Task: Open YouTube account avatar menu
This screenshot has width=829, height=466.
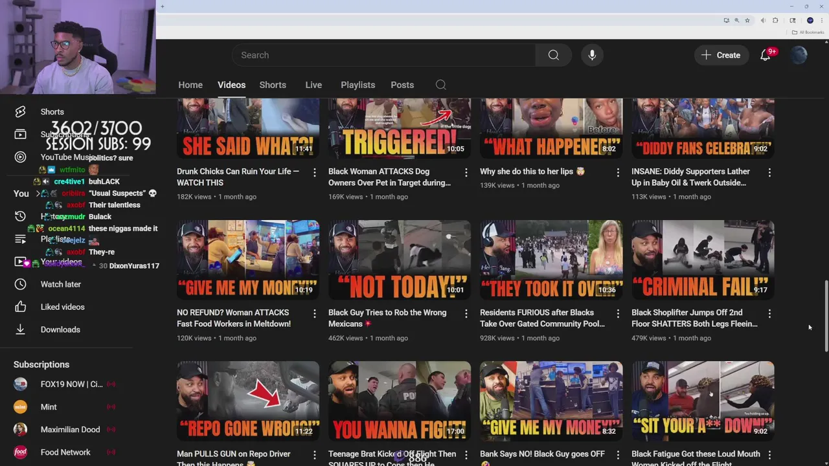Action: (799, 55)
